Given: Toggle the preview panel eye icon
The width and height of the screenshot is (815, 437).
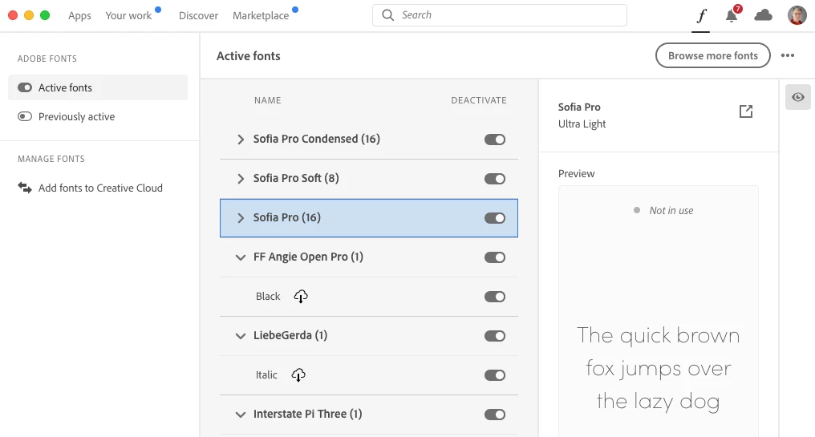Looking at the screenshot, I should point(798,97).
